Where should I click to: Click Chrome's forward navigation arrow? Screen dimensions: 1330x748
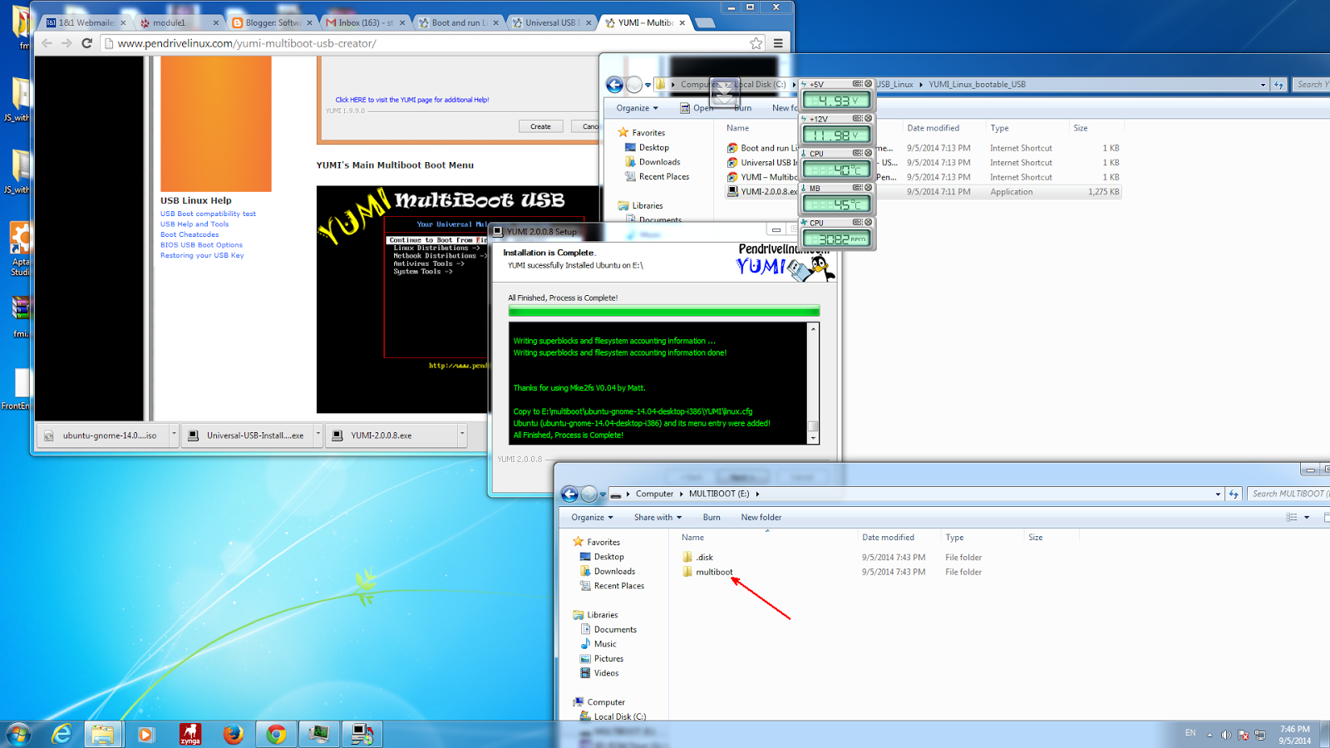(66, 43)
